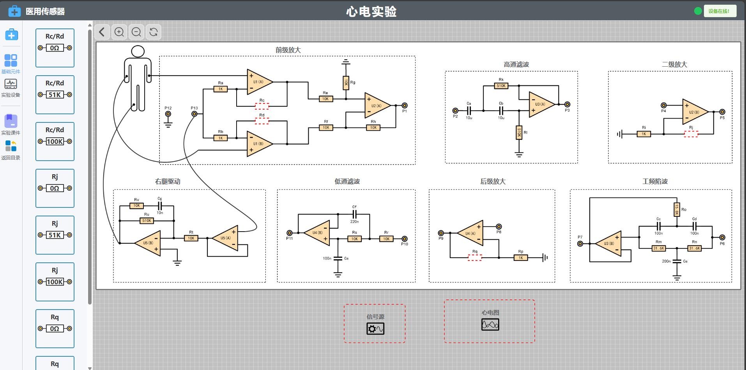
Task: Click test point P3 terminal
Action: [567, 104]
